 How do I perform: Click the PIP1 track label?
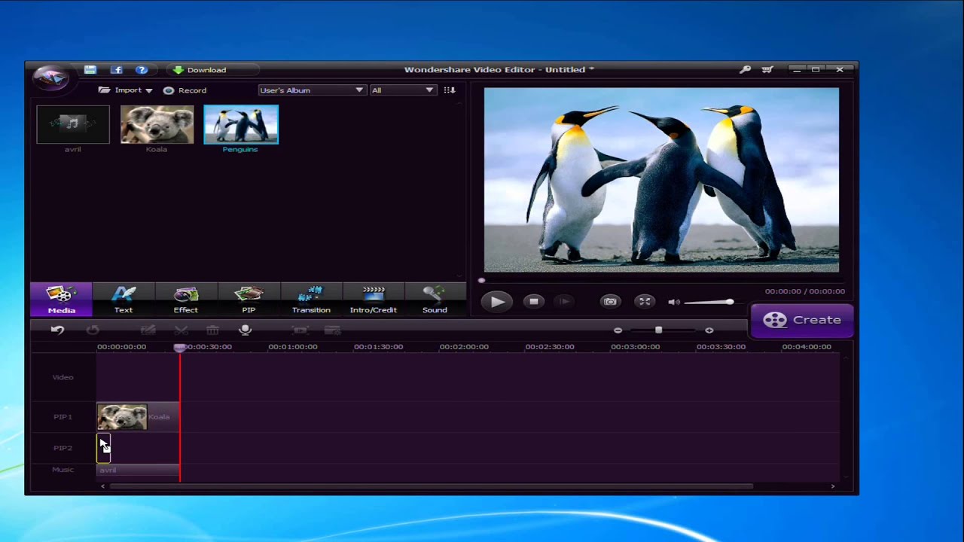[x=63, y=417]
